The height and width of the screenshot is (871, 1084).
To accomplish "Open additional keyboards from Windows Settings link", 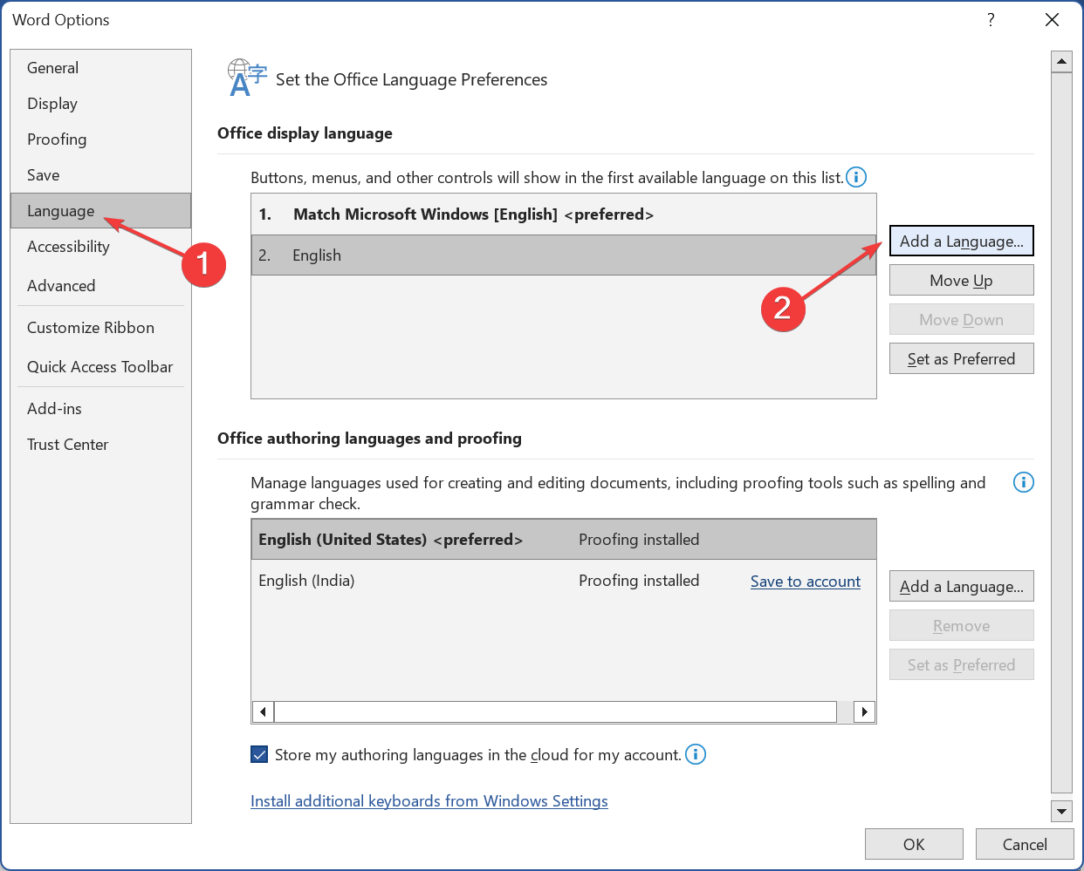I will (429, 800).
